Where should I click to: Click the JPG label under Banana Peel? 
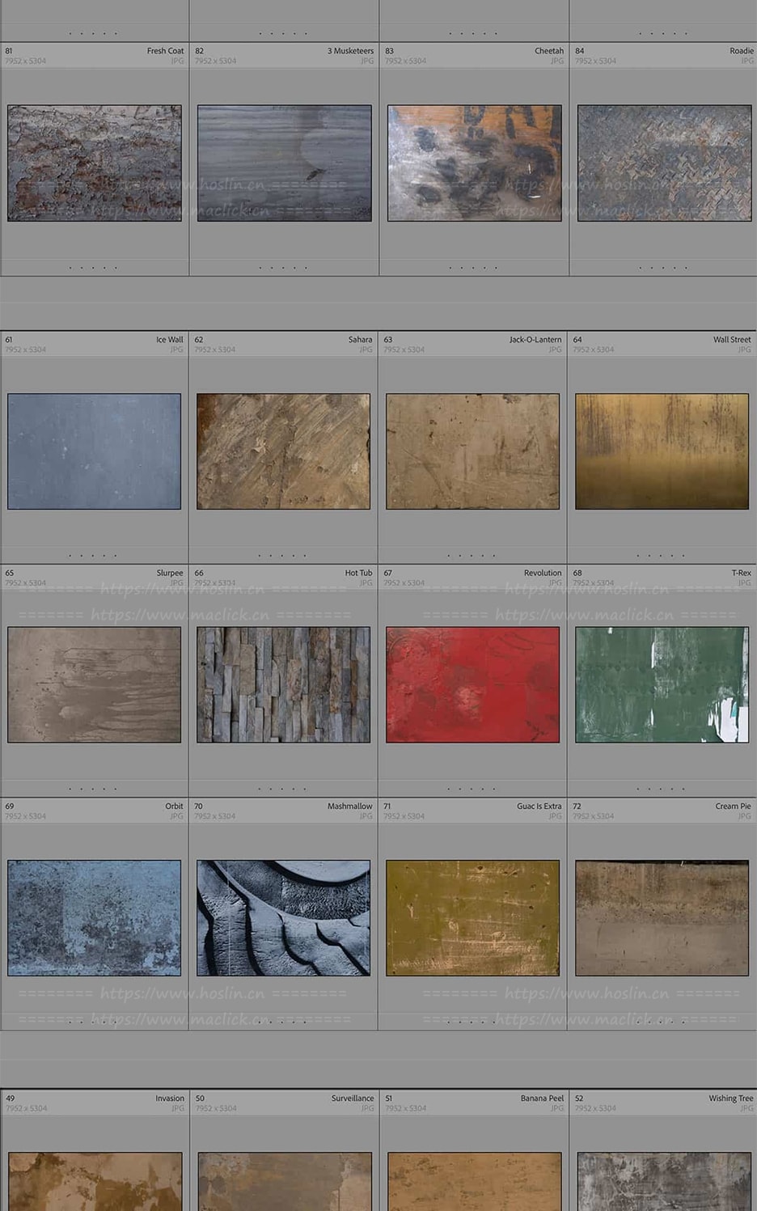point(557,1109)
